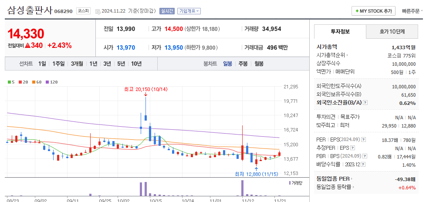
Task: Select 3개월 line chart period
Action: pyautogui.click(x=77, y=64)
